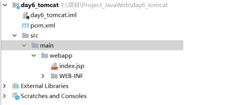Collapse the webapp folder chevron

(34, 56)
